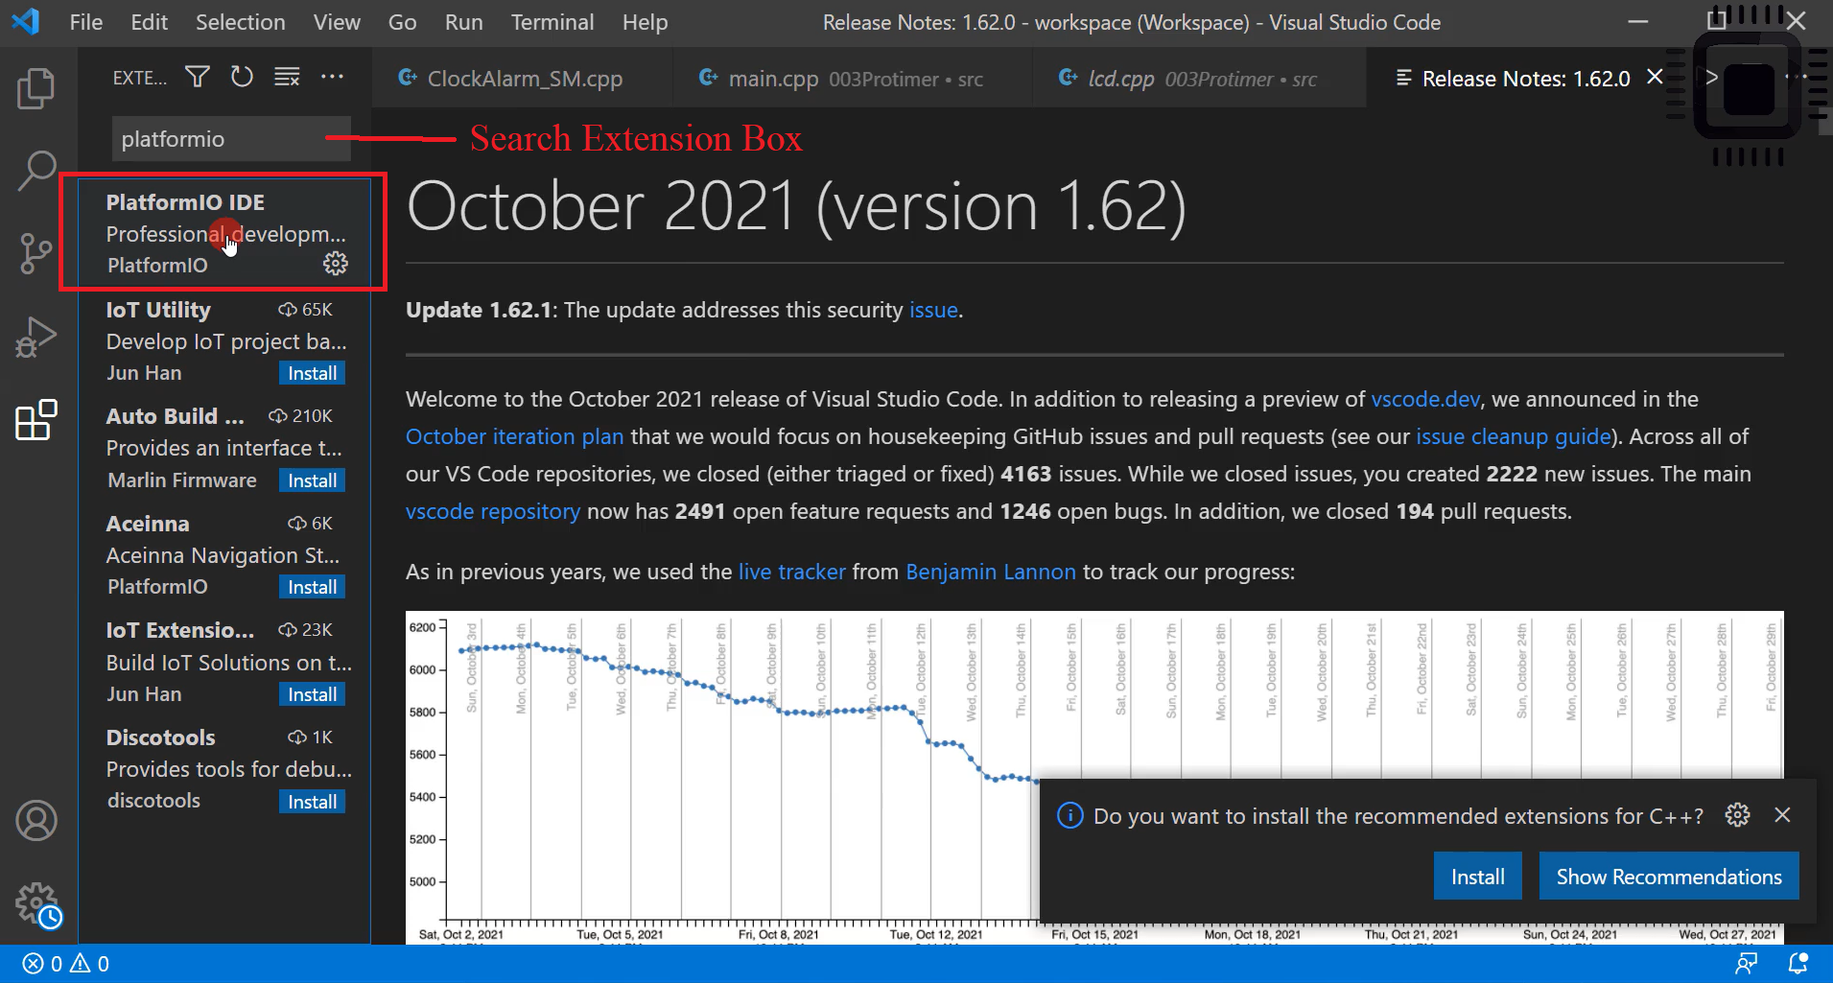Install the IoT Utility extension

tap(313, 373)
